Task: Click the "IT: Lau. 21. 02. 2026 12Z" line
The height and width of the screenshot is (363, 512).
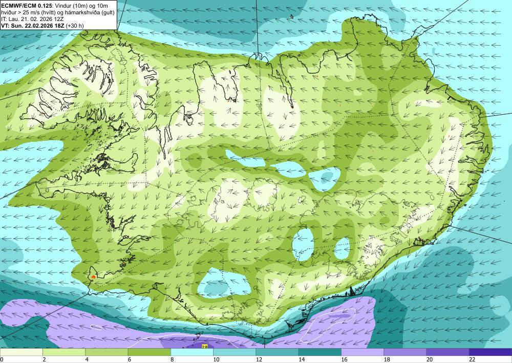Action: pos(32,19)
